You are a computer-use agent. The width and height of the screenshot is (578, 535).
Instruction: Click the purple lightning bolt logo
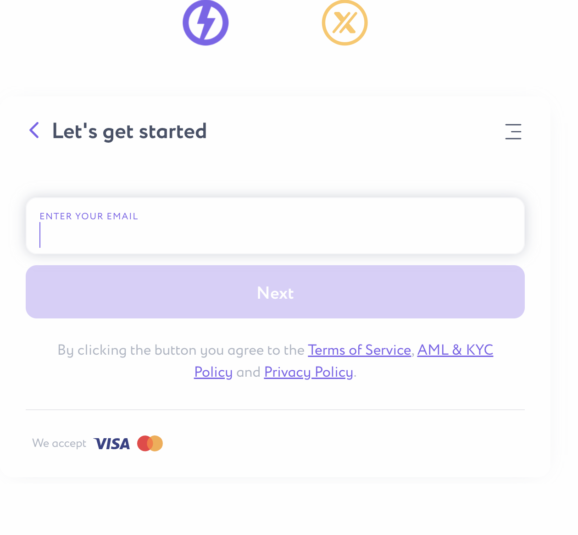206,23
